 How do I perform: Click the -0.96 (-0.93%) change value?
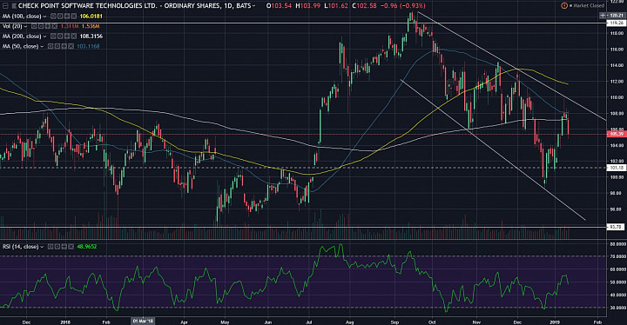click(x=403, y=5)
